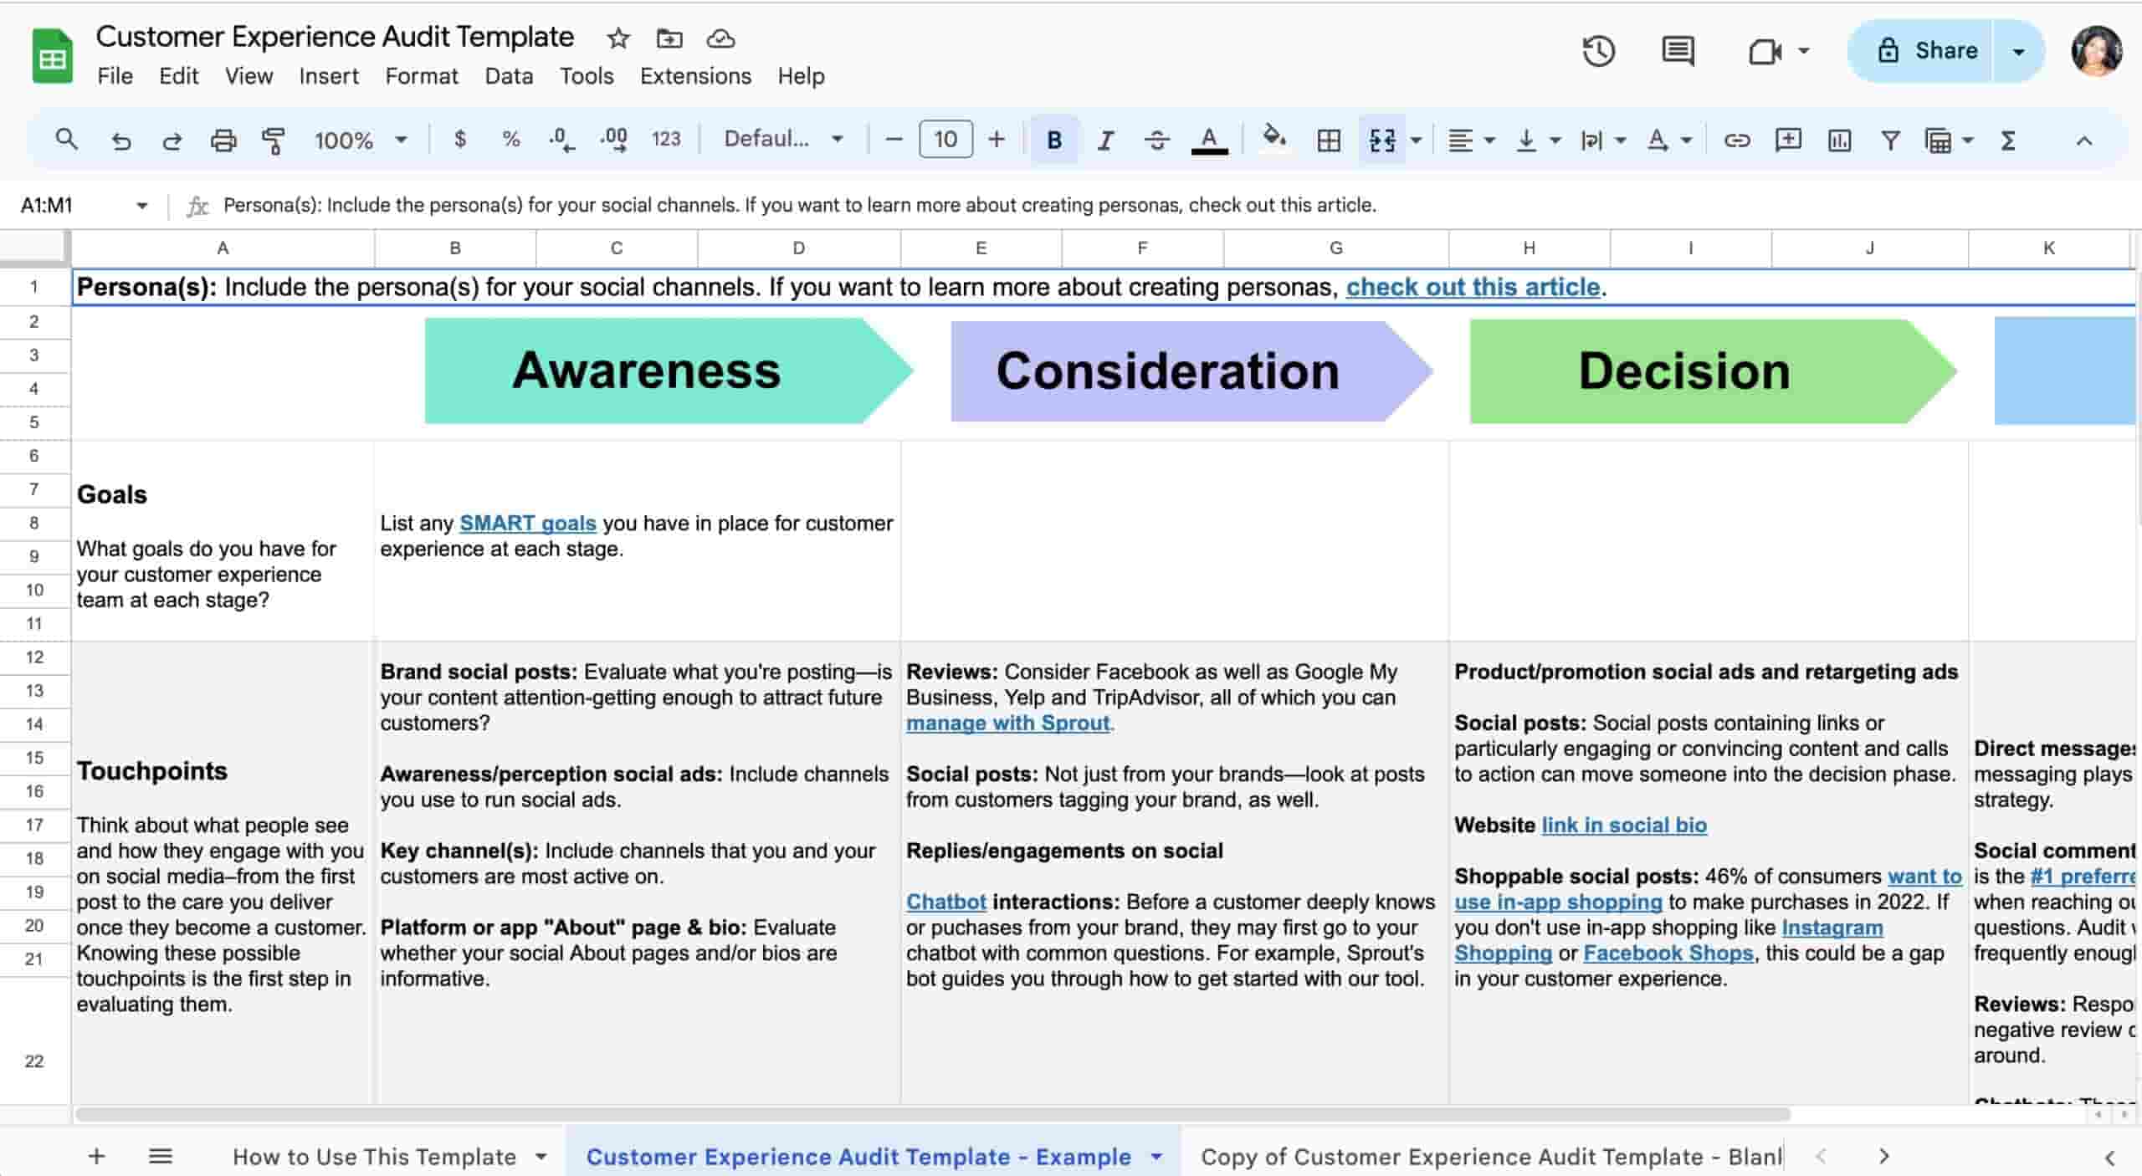Toggle strikethrough formatting
The height and width of the screenshot is (1176, 2142).
tap(1157, 140)
